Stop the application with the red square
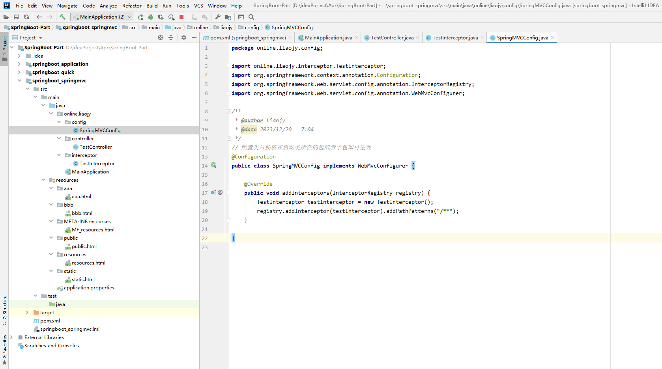 [181, 17]
